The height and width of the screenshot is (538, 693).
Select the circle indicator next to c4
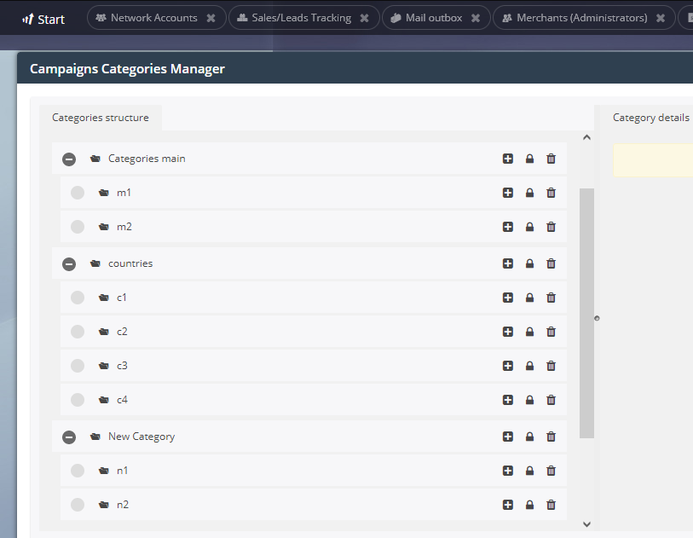click(x=77, y=399)
